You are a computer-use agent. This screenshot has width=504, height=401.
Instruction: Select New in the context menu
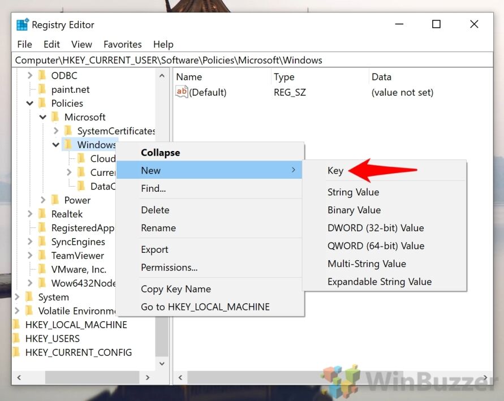click(209, 170)
